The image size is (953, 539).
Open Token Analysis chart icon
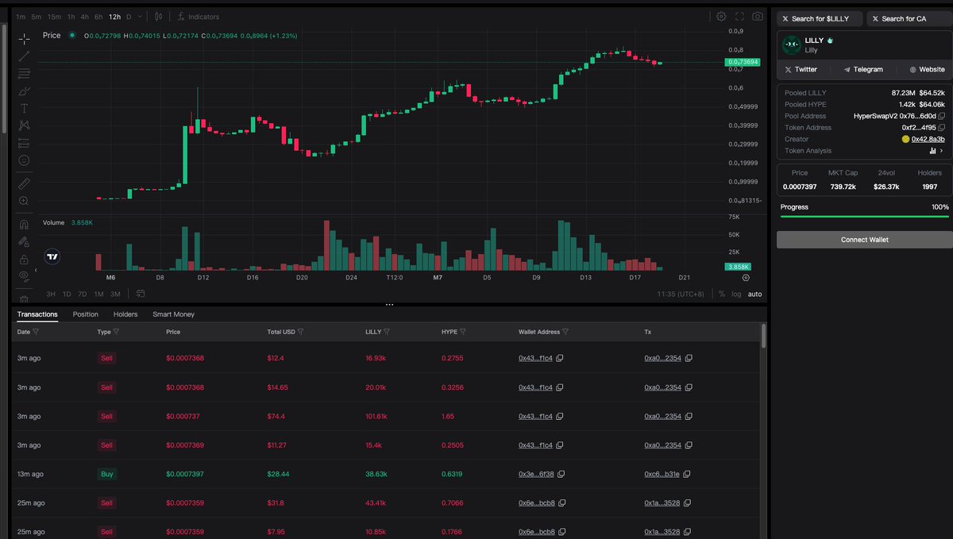(932, 151)
